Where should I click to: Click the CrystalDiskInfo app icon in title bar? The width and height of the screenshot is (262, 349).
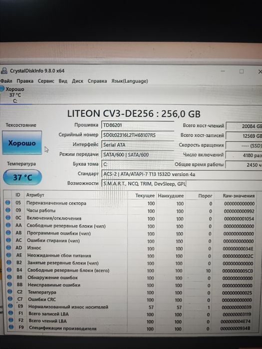4,71
